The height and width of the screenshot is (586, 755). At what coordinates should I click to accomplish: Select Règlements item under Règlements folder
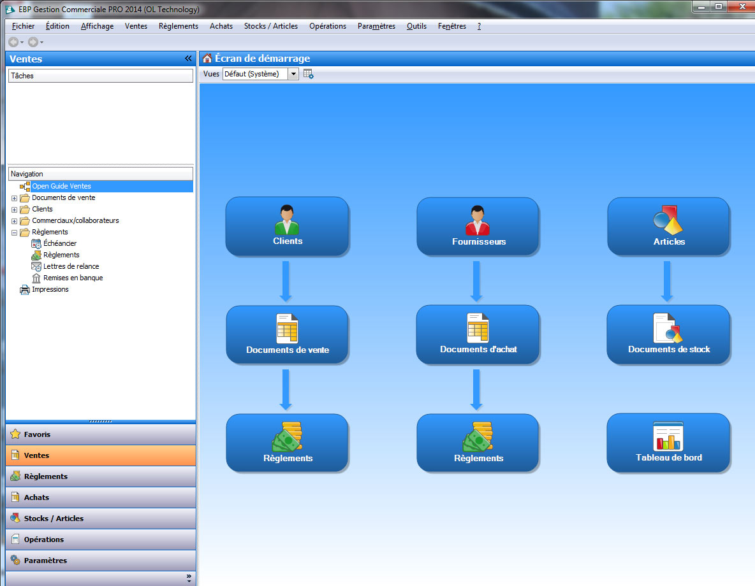[x=61, y=255]
